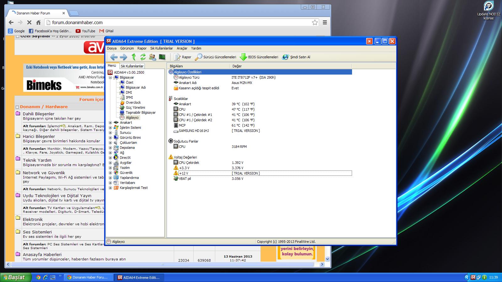Viewport: 502px width, 282px height.
Task: Expand the Sunucu node
Action: pos(110,133)
